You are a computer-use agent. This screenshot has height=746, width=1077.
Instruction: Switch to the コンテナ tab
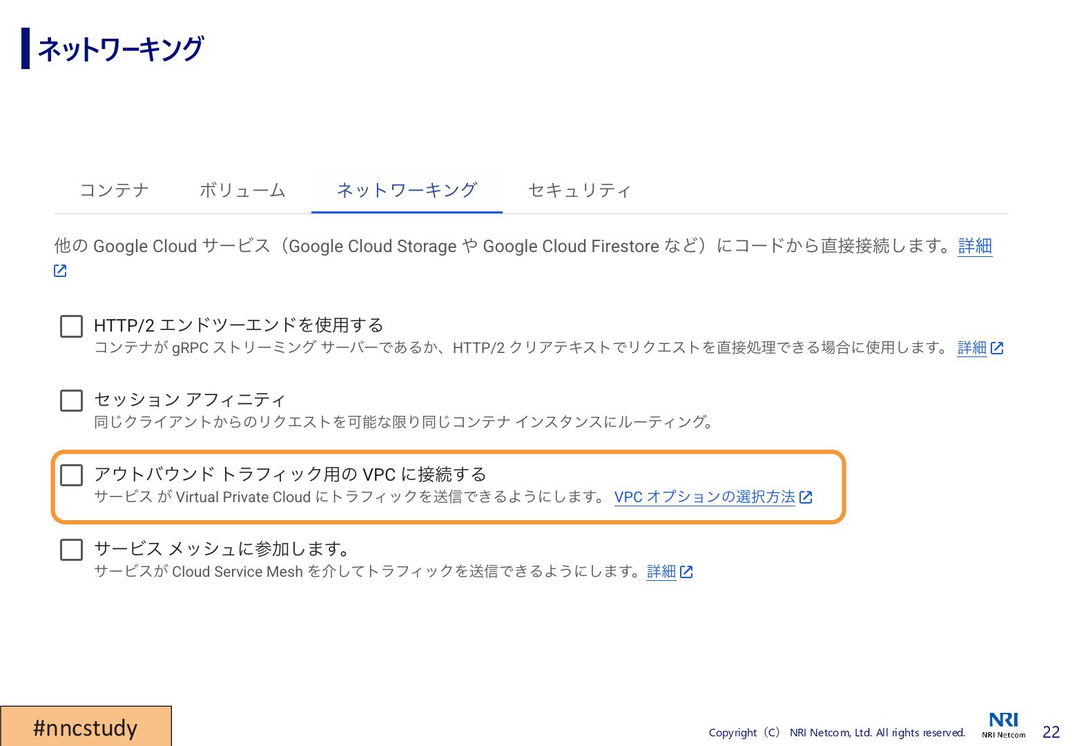pos(115,190)
